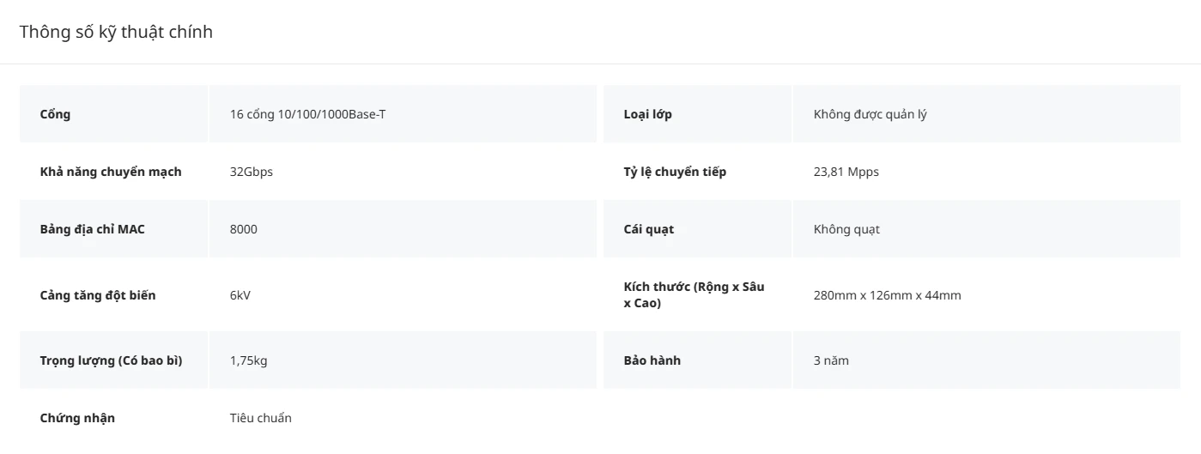Click the 32Gbps value
This screenshot has height=454, width=1201.
point(252,172)
